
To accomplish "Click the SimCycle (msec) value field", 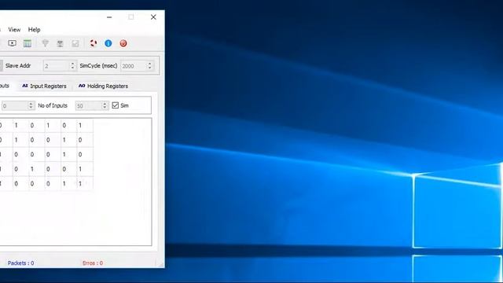I will (134, 66).
